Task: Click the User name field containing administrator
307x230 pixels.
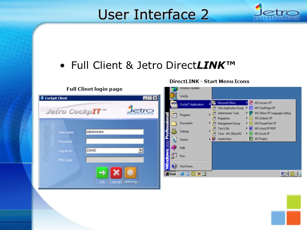Action: tap(114, 132)
